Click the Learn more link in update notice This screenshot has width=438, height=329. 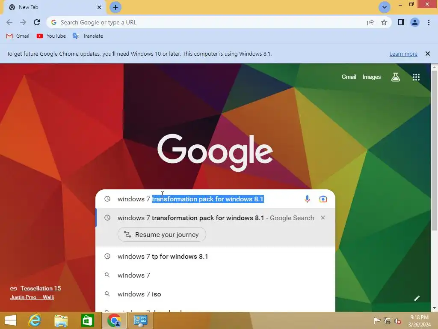point(403,54)
